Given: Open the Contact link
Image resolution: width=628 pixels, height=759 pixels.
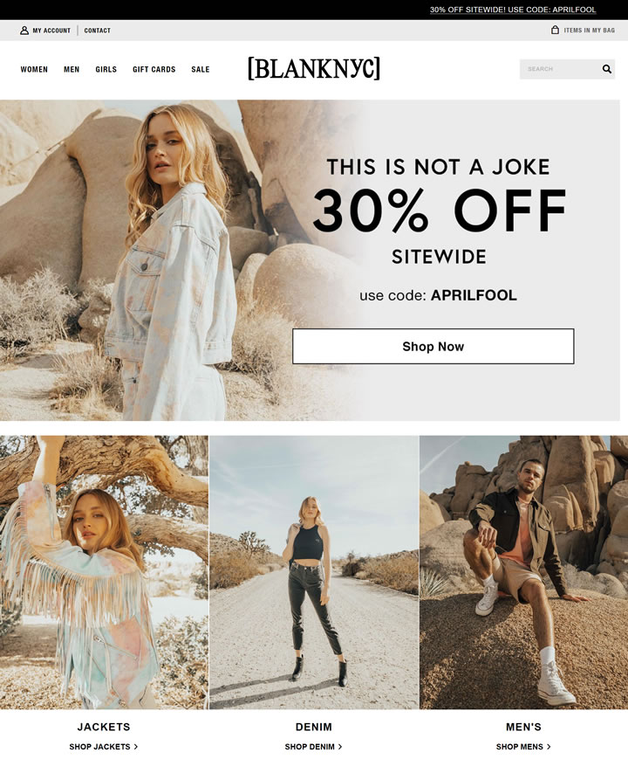Looking at the screenshot, I should click(97, 31).
